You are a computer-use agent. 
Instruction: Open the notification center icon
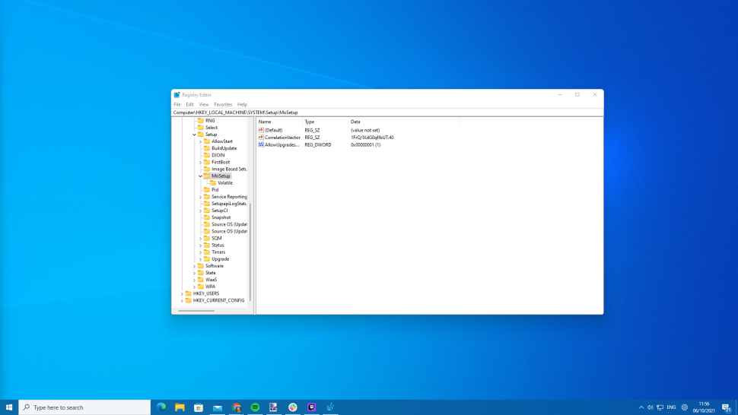pyautogui.click(x=726, y=407)
